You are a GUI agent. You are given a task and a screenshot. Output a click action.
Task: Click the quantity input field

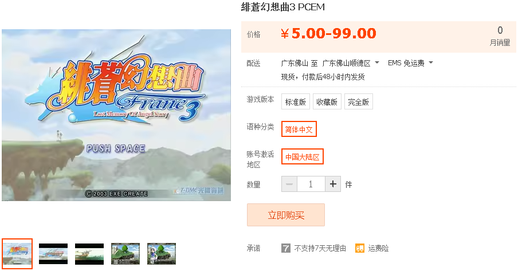(x=311, y=184)
